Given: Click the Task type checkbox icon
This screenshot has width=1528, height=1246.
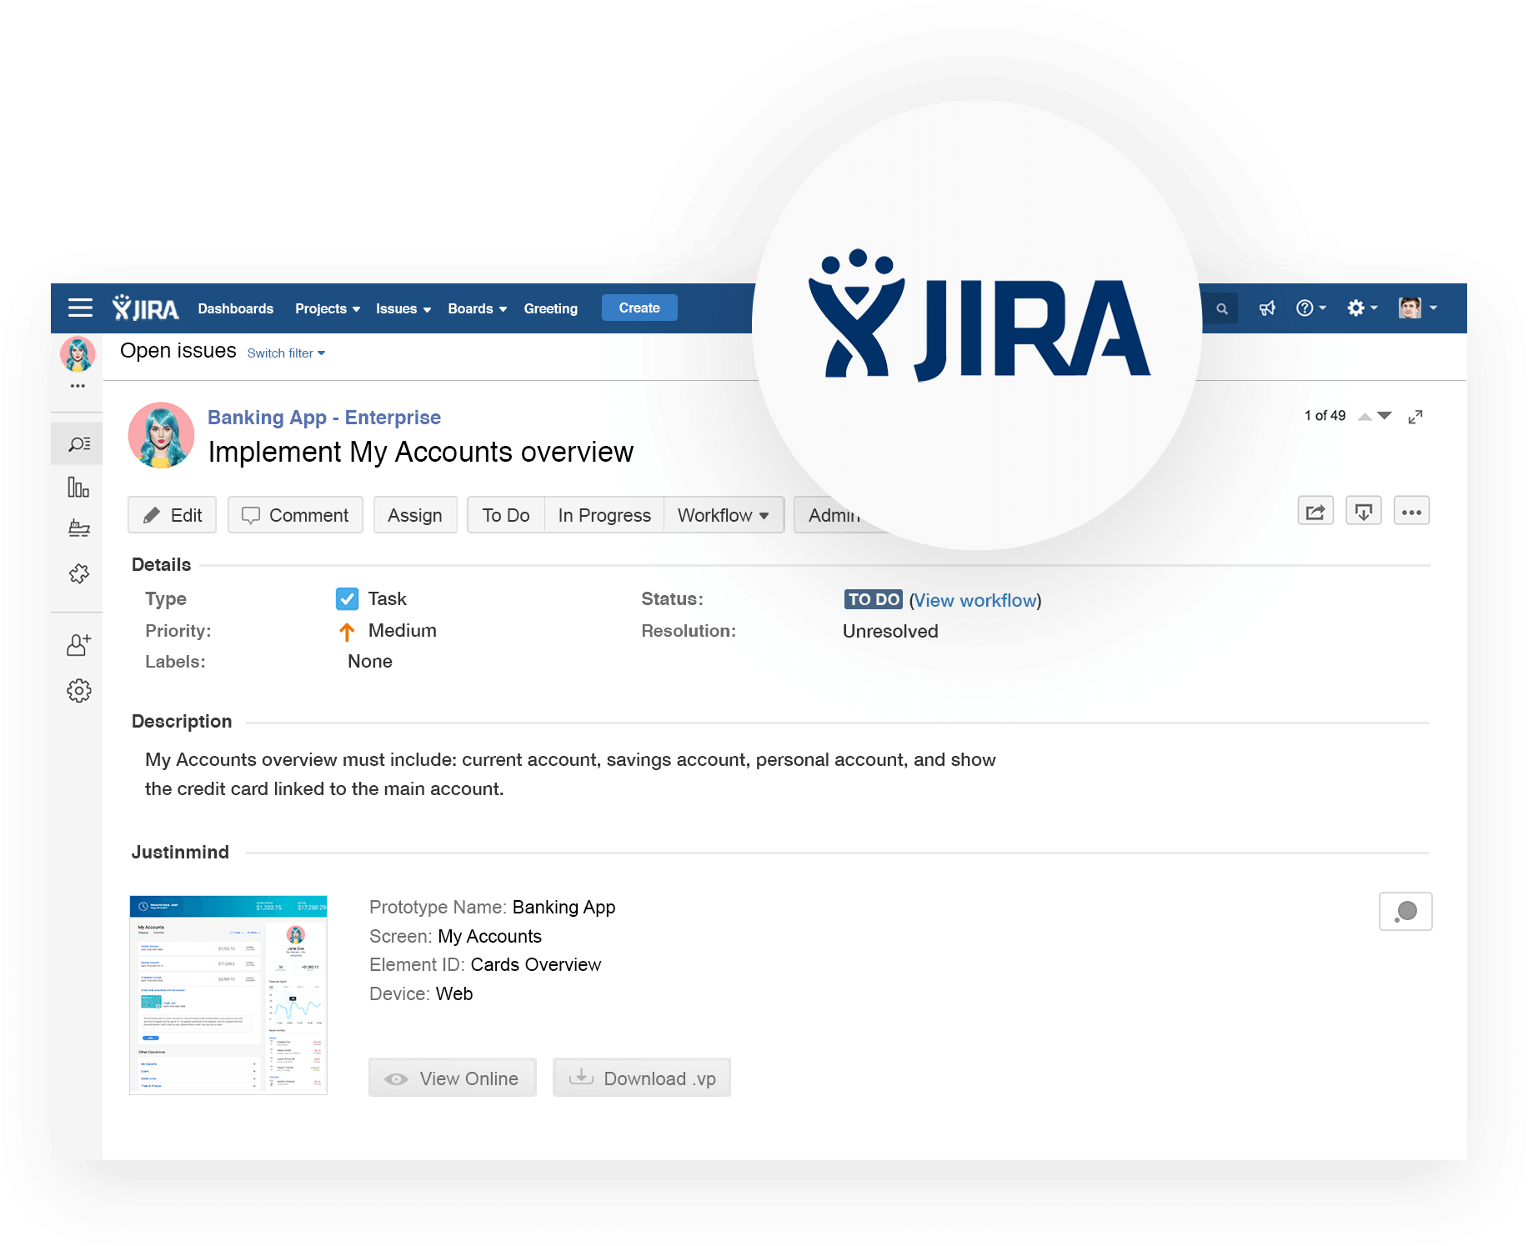Looking at the screenshot, I should pyautogui.click(x=347, y=598).
